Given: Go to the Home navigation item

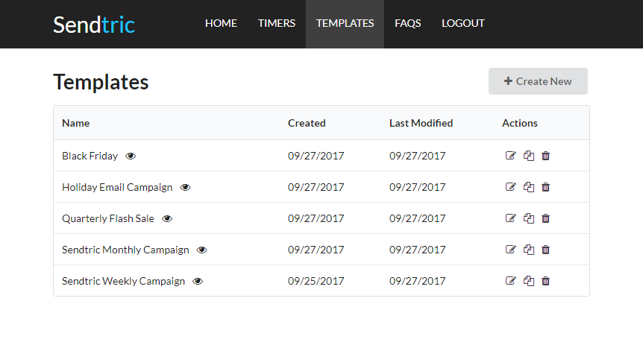Looking at the screenshot, I should click(221, 23).
